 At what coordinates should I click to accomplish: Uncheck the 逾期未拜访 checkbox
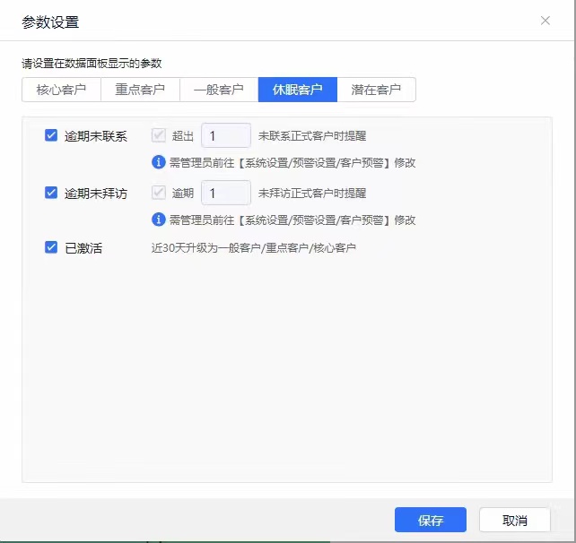click(x=51, y=193)
